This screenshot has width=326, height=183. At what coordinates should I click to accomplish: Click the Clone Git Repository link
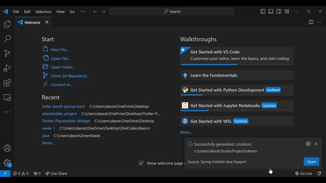tap(70, 76)
